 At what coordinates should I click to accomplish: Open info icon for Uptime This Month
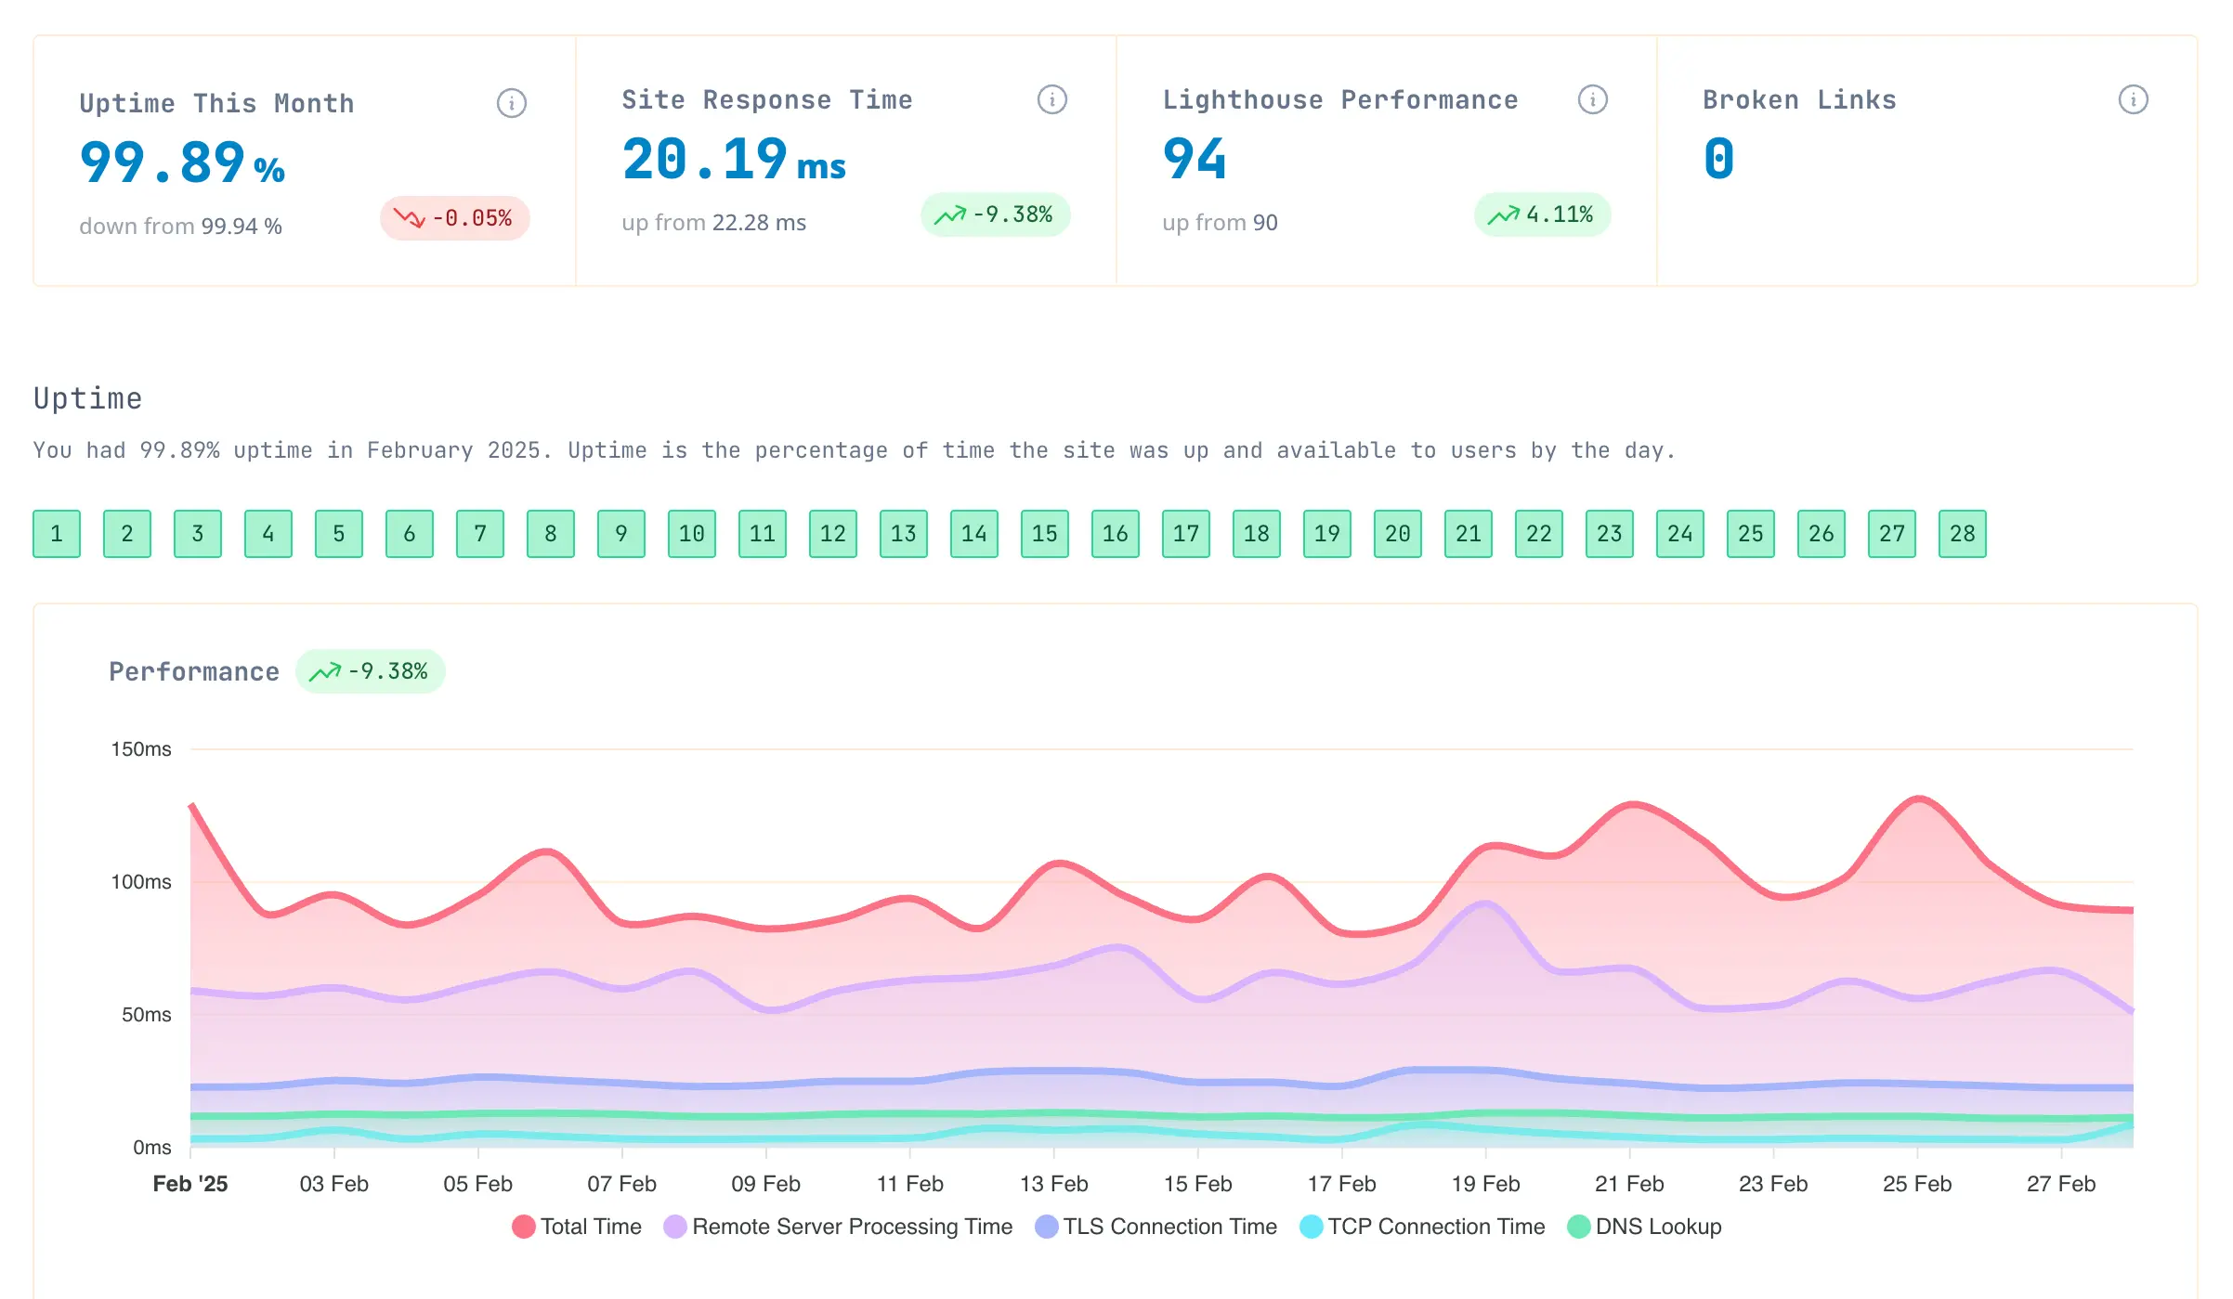[x=511, y=103]
